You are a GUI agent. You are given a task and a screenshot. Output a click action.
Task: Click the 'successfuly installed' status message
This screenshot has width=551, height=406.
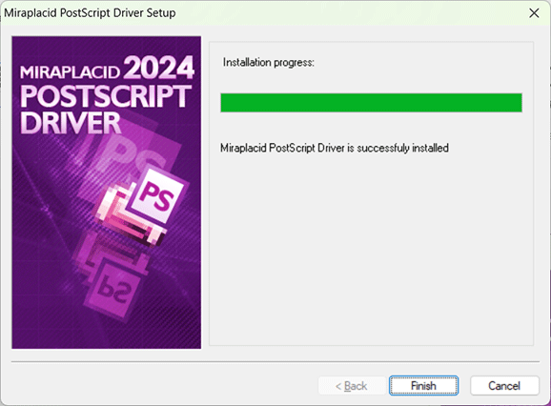[x=335, y=148]
